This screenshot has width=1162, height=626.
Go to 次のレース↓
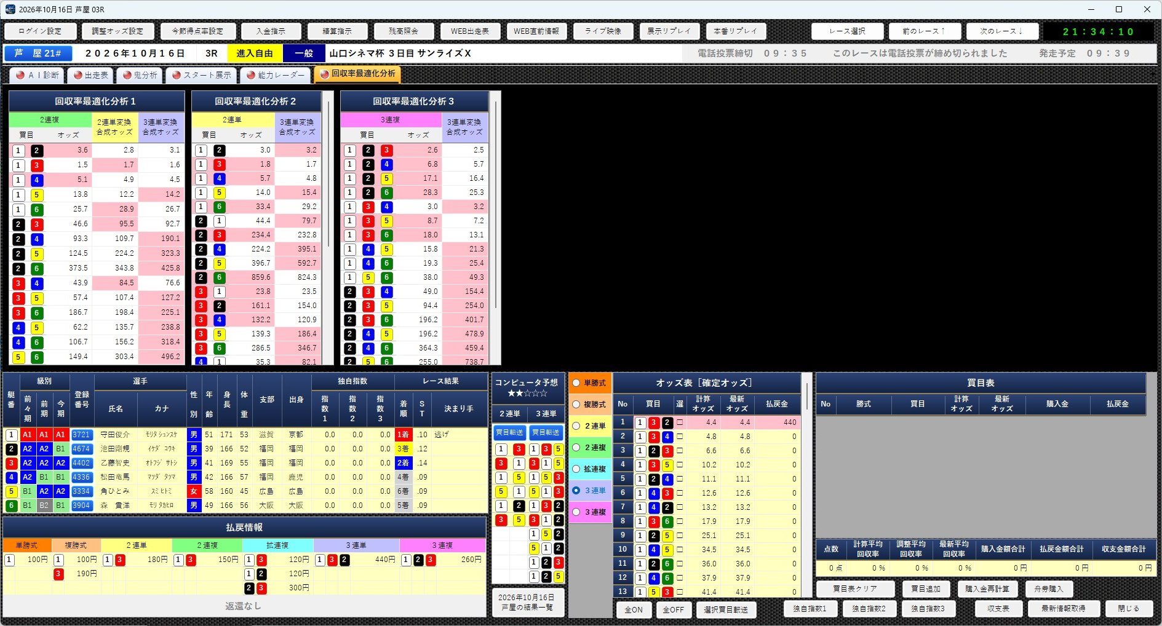[x=1001, y=31]
